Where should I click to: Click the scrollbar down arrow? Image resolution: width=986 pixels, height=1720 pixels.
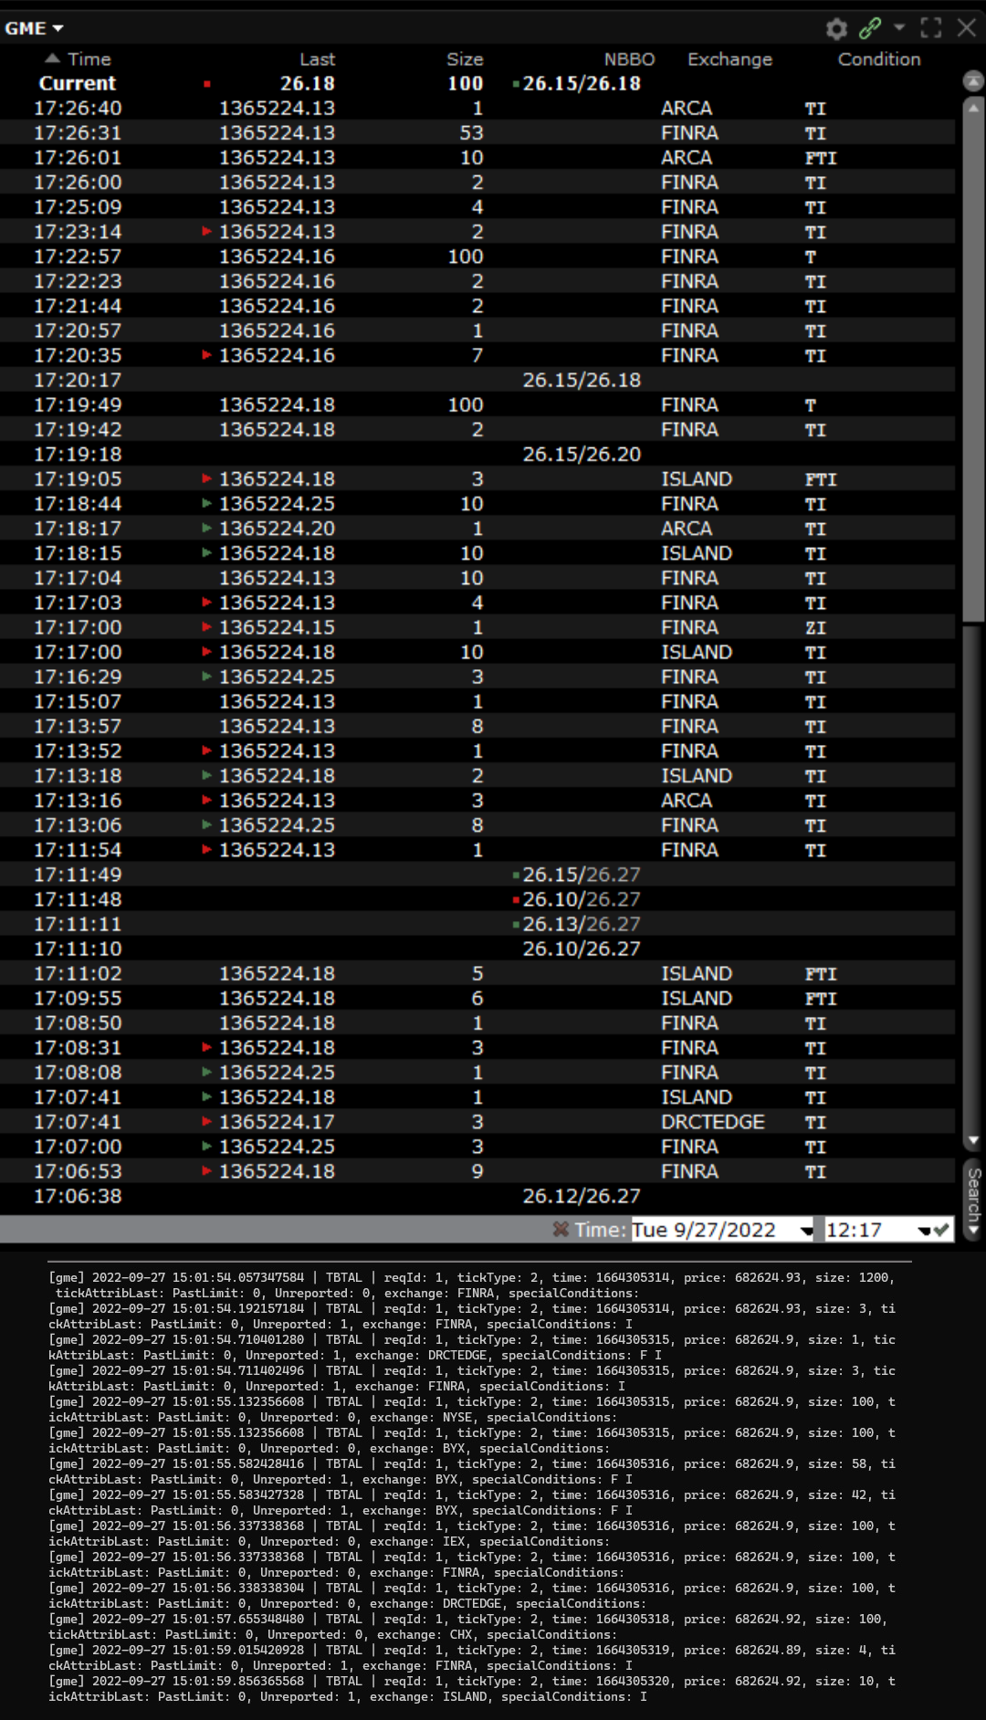pos(973,1140)
